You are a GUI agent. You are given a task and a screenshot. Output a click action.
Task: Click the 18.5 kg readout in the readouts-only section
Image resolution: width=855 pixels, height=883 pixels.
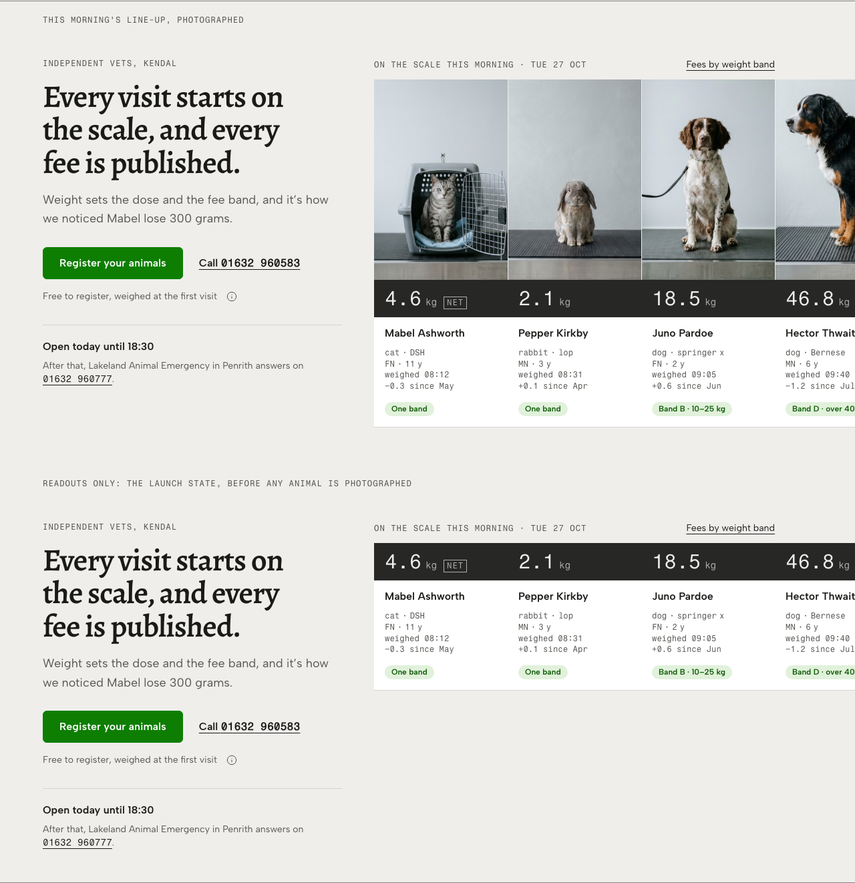[x=684, y=562]
